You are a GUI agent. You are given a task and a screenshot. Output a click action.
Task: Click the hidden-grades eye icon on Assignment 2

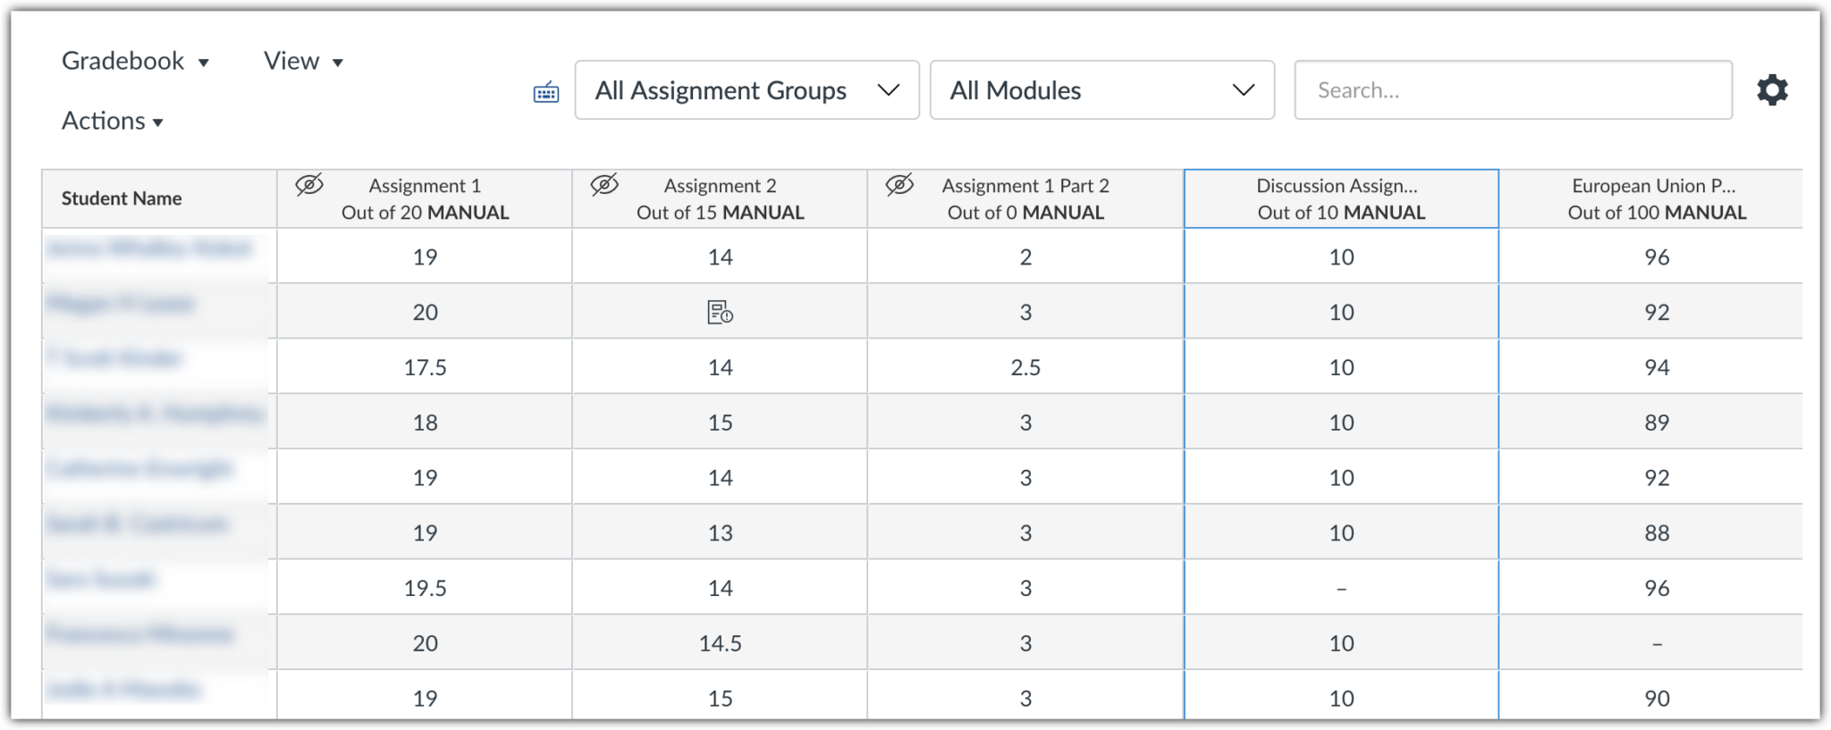(x=603, y=185)
